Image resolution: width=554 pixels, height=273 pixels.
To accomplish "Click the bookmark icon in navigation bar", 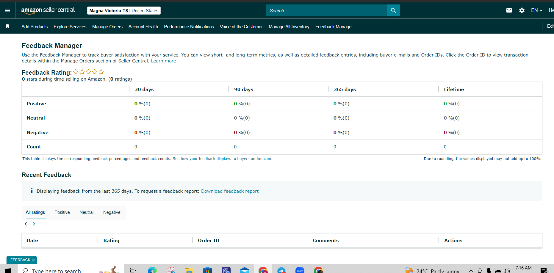I will point(7,26).
